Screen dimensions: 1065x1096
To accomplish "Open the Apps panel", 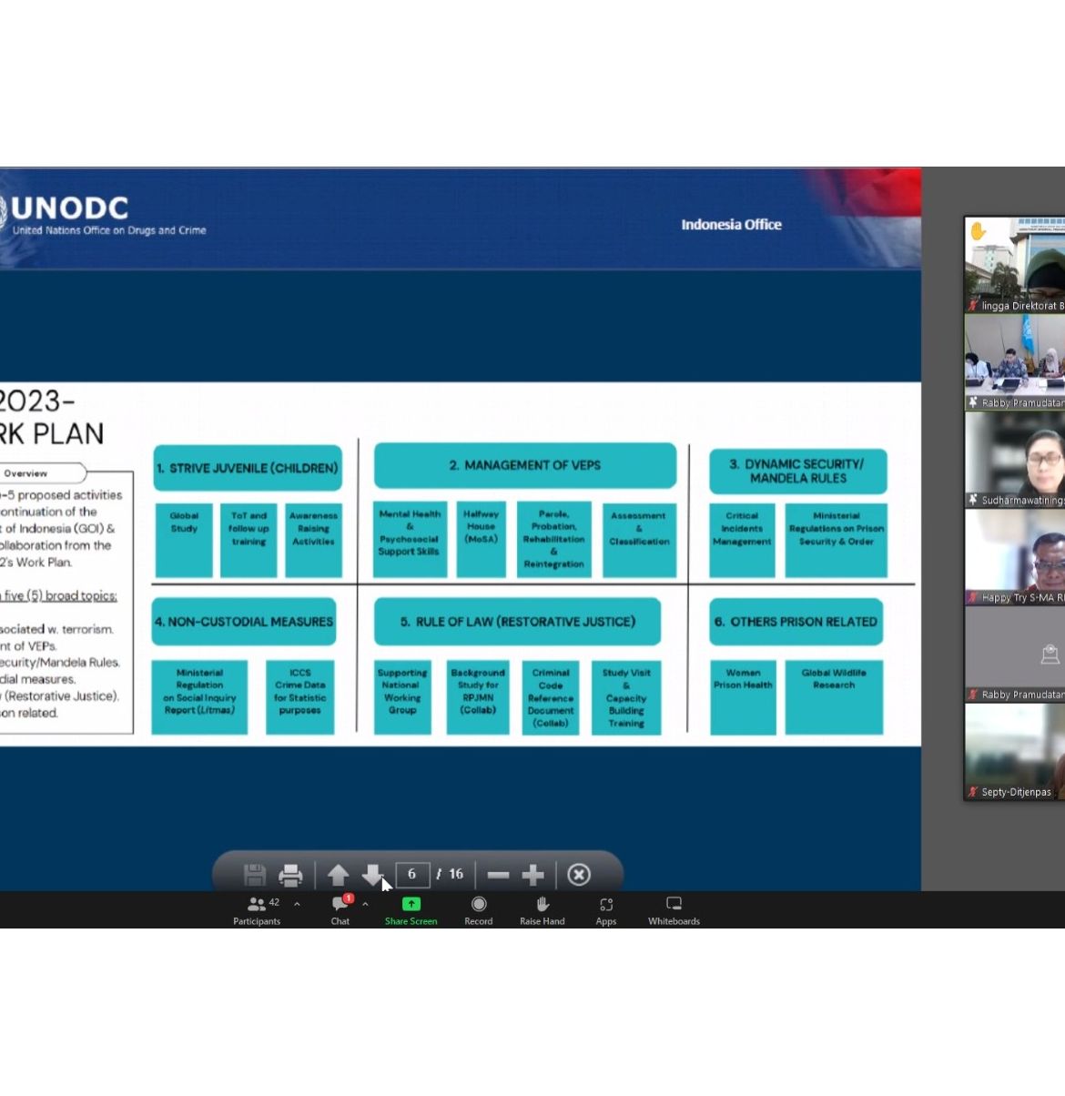I will click(x=606, y=909).
